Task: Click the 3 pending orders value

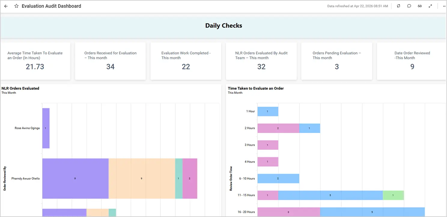Action: [x=337, y=66]
